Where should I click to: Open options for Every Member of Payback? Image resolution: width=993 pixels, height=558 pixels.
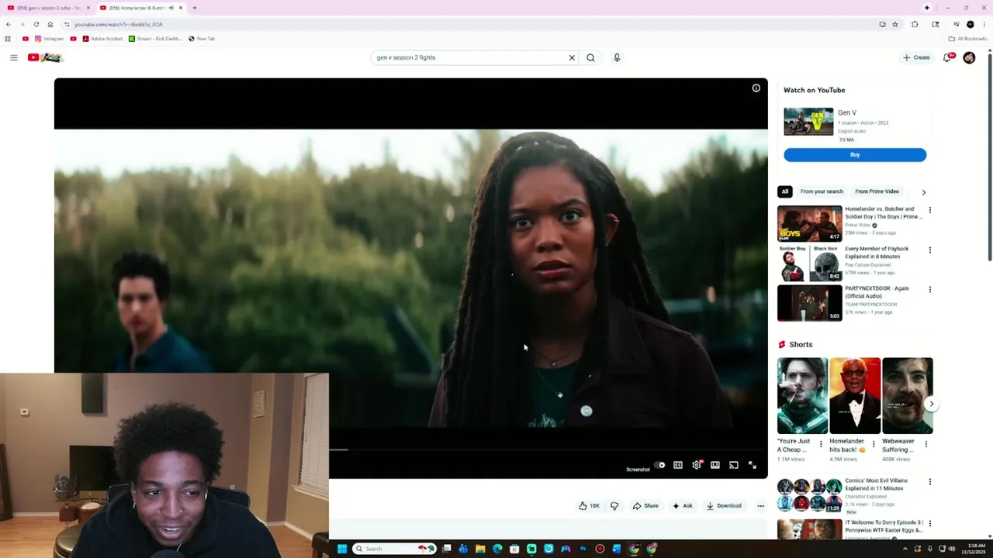[x=930, y=250]
